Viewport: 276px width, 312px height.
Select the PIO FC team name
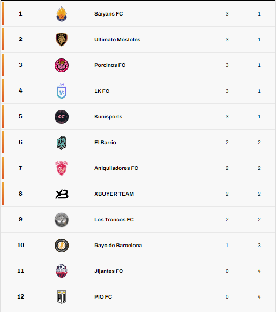coord(103,296)
